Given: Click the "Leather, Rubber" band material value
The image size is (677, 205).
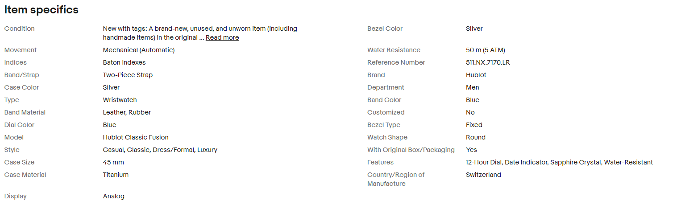Looking at the screenshot, I should (127, 112).
